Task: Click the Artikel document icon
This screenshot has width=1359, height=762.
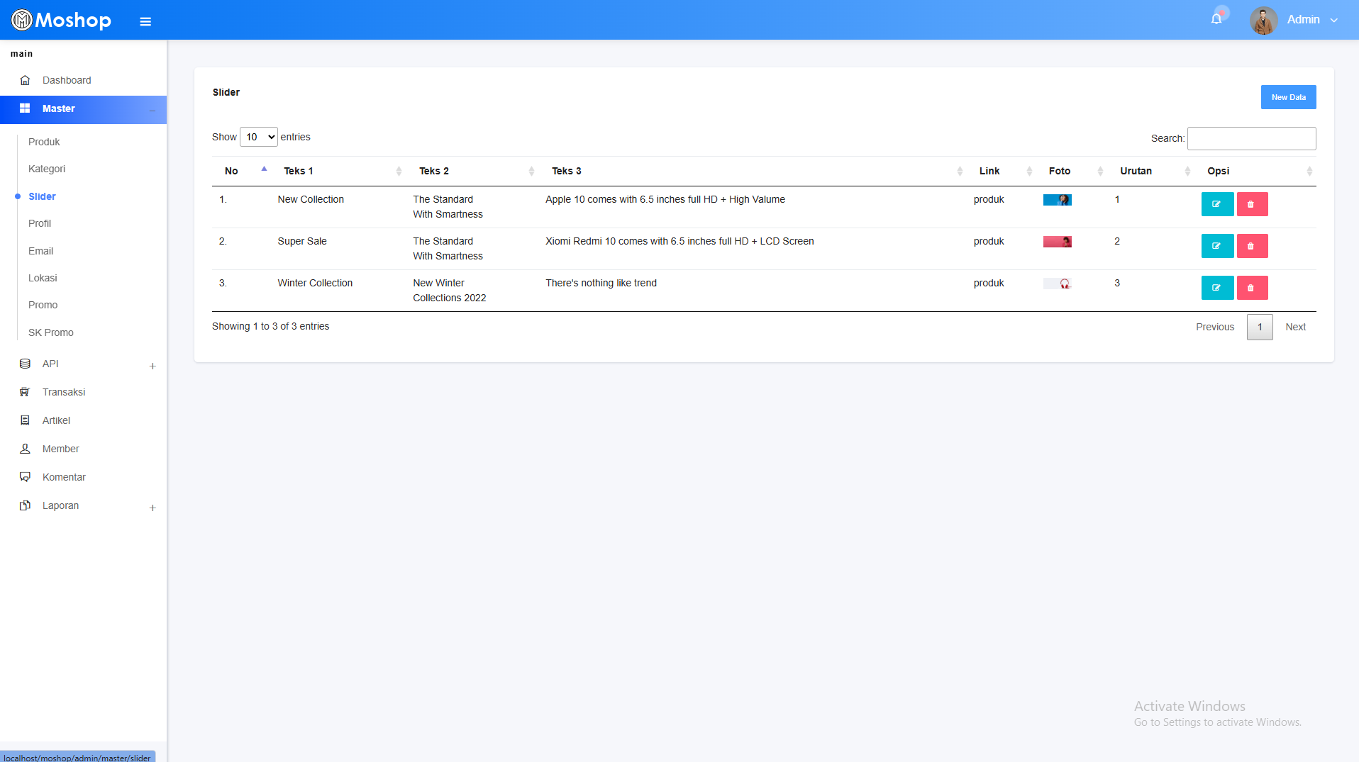Action: click(x=25, y=420)
